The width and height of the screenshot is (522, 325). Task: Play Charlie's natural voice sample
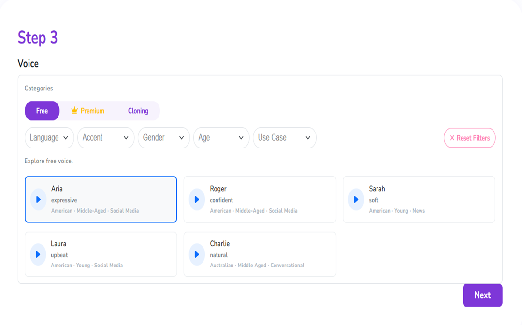click(x=197, y=254)
